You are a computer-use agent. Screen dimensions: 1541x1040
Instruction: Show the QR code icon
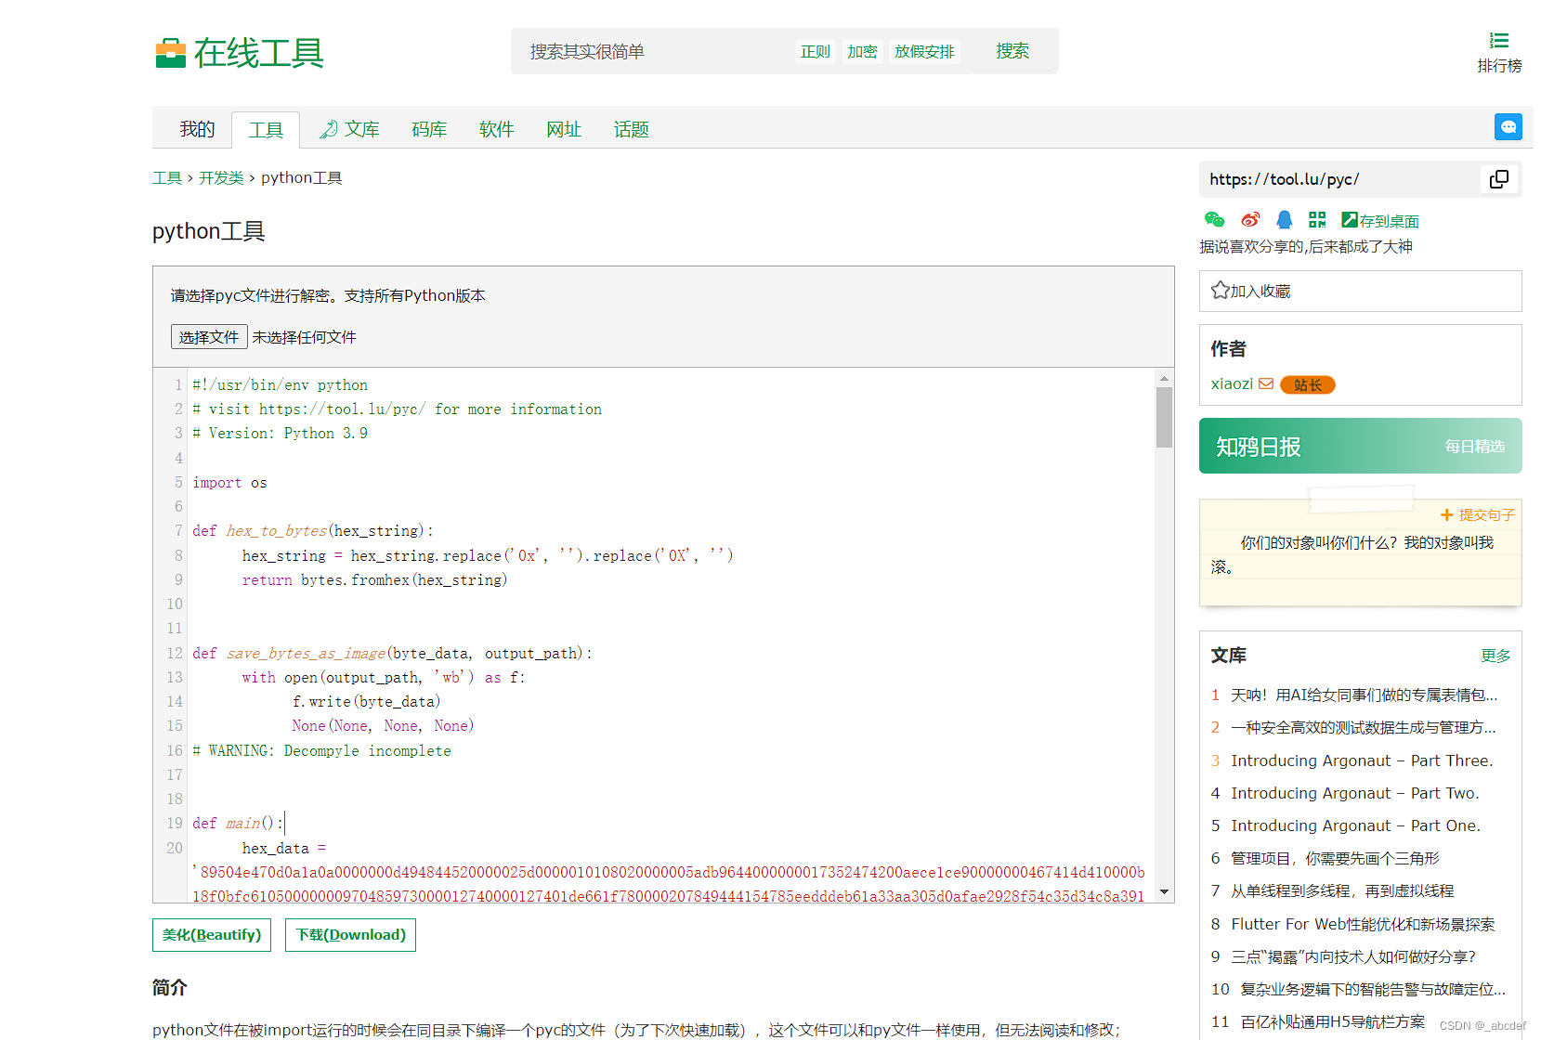(1317, 220)
